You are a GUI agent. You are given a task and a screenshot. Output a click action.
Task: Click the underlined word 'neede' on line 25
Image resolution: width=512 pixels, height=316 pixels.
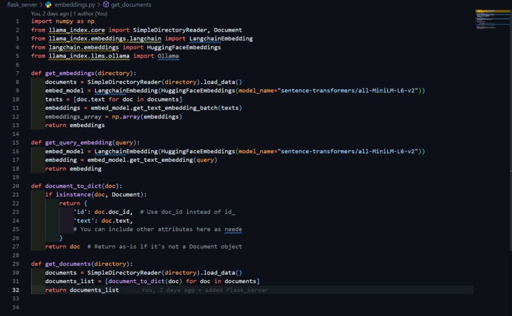233,229
